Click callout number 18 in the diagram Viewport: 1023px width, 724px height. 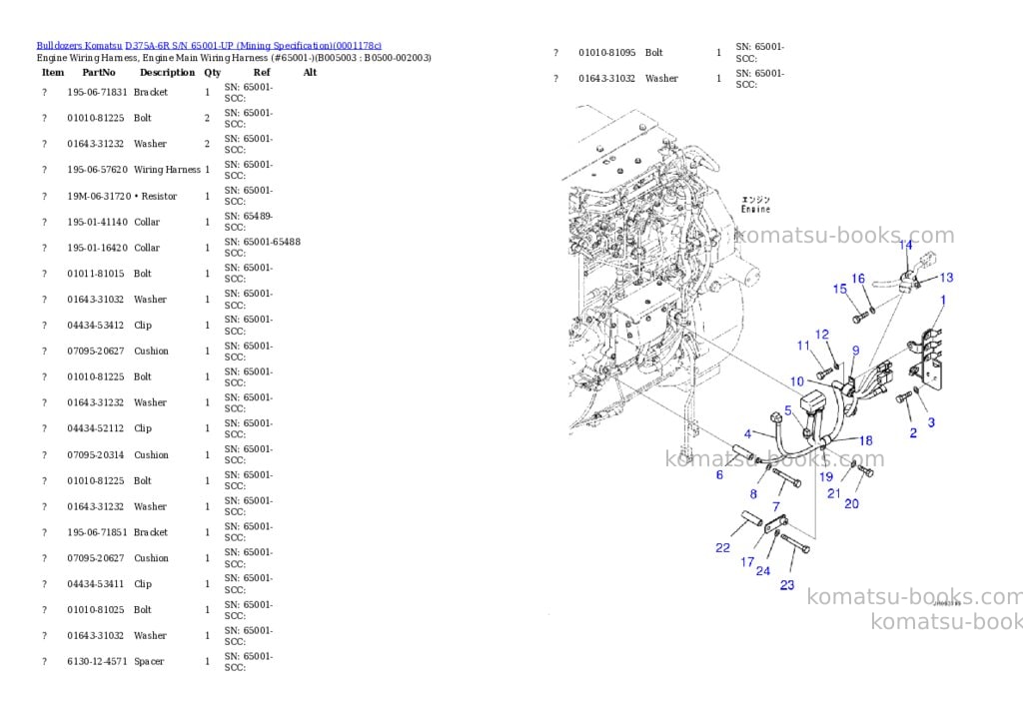(x=865, y=440)
